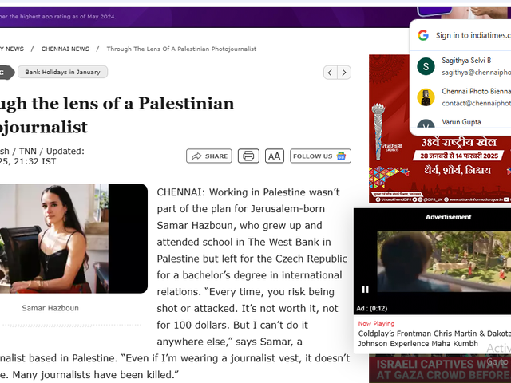Go to next article arrow
511x383 pixels.
(344, 73)
